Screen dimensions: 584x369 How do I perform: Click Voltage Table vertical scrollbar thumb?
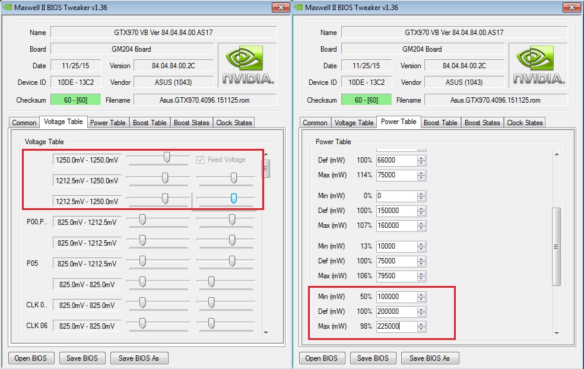point(266,168)
